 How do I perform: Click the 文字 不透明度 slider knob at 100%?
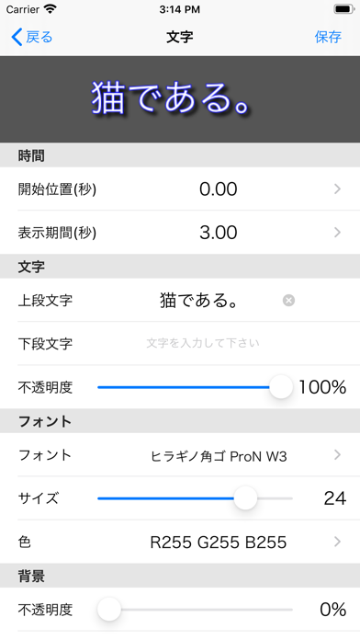pyautogui.click(x=281, y=387)
